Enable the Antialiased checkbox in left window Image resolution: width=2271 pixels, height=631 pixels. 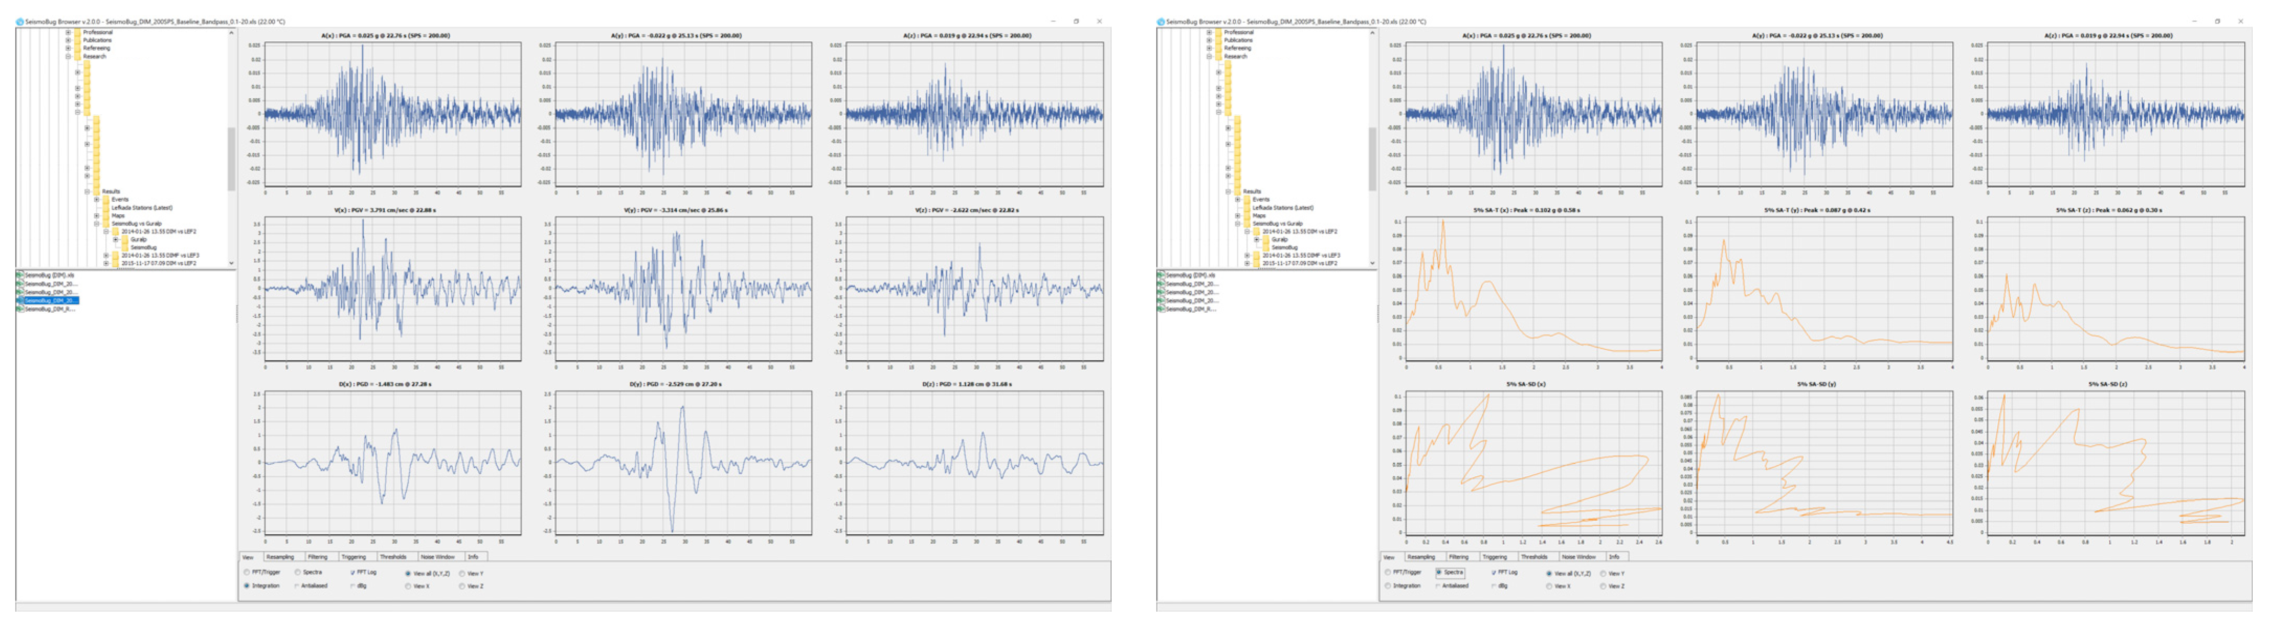coord(297,586)
